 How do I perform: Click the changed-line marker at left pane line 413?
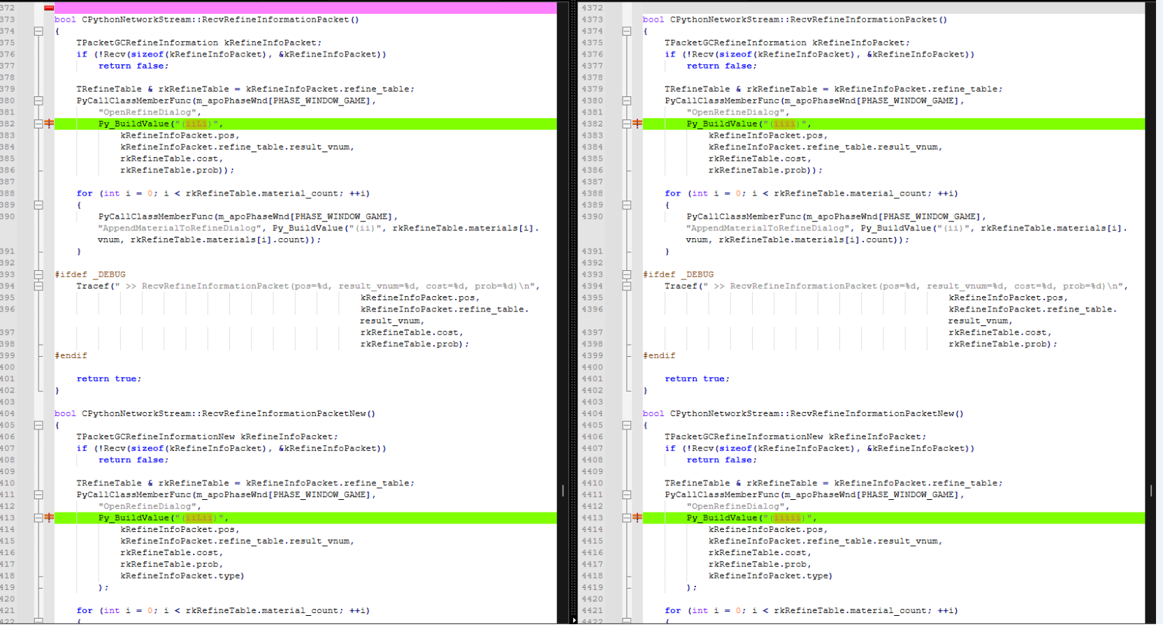click(49, 517)
